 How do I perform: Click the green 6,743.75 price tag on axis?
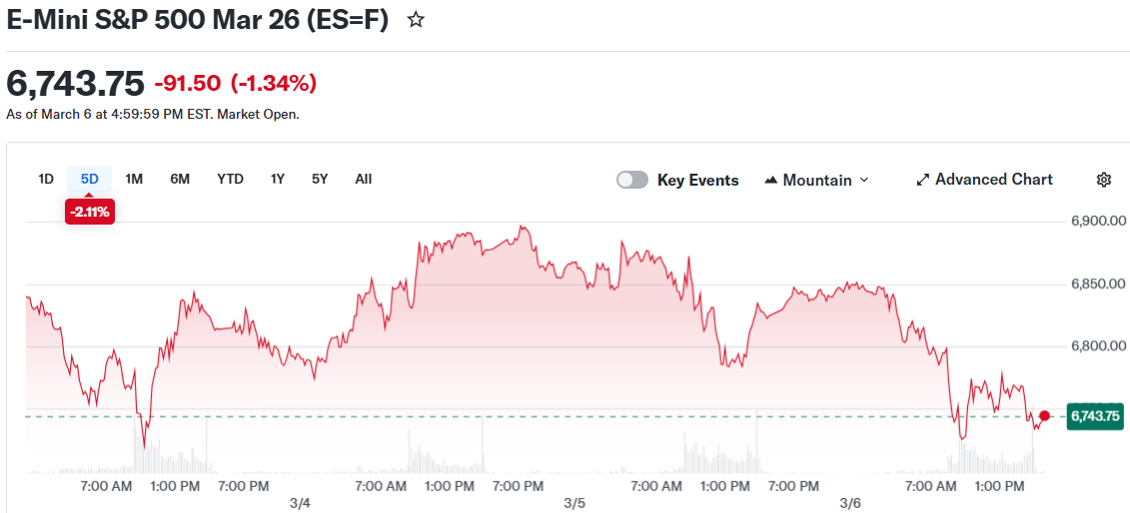click(1095, 416)
